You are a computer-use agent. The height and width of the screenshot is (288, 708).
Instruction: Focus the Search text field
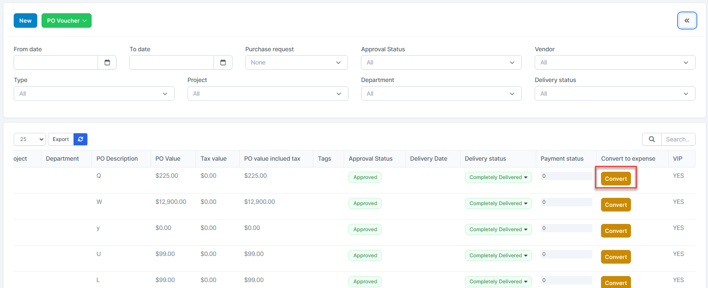678,139
